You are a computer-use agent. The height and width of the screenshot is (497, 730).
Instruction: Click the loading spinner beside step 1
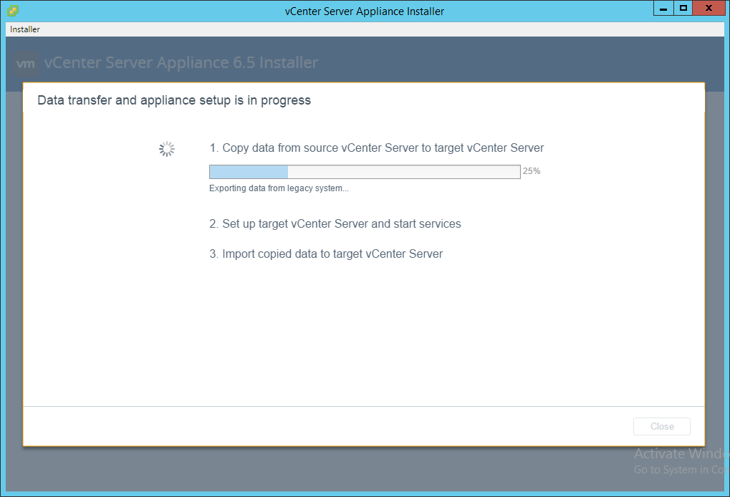click(167, 150)
